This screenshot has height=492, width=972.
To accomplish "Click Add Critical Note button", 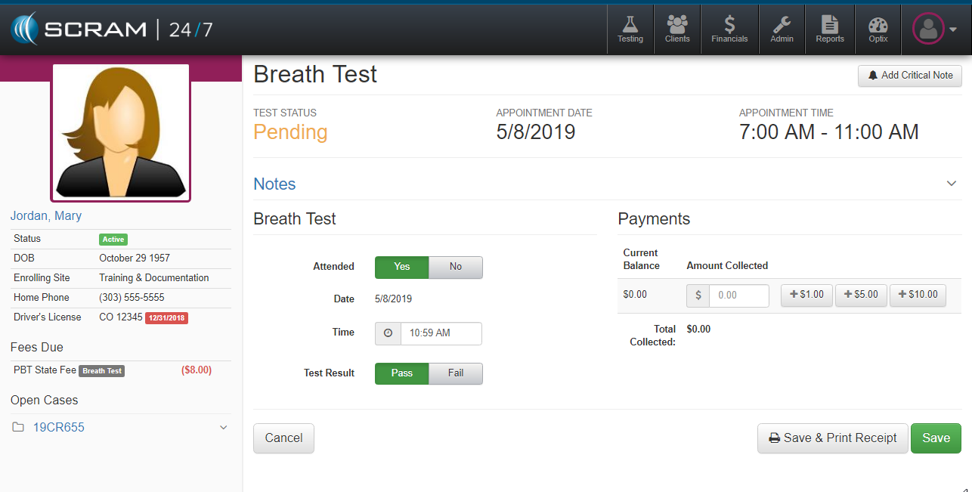I will tap(909, 76).
